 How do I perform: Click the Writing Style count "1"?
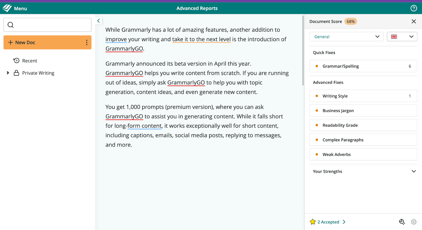click(410, 96)
